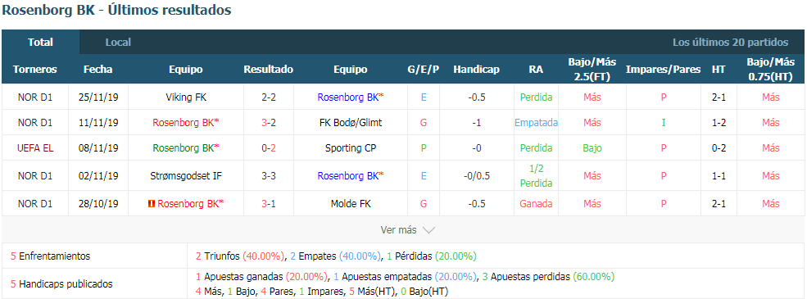
Task: Click Rosenborg BK in the 25/11/19 row
Action: pyautogui.click(x=351, y=97)
